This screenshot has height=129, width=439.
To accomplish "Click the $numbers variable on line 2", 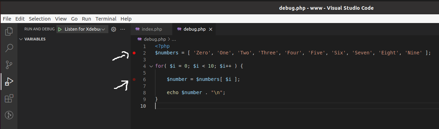I will click(167, 53).
